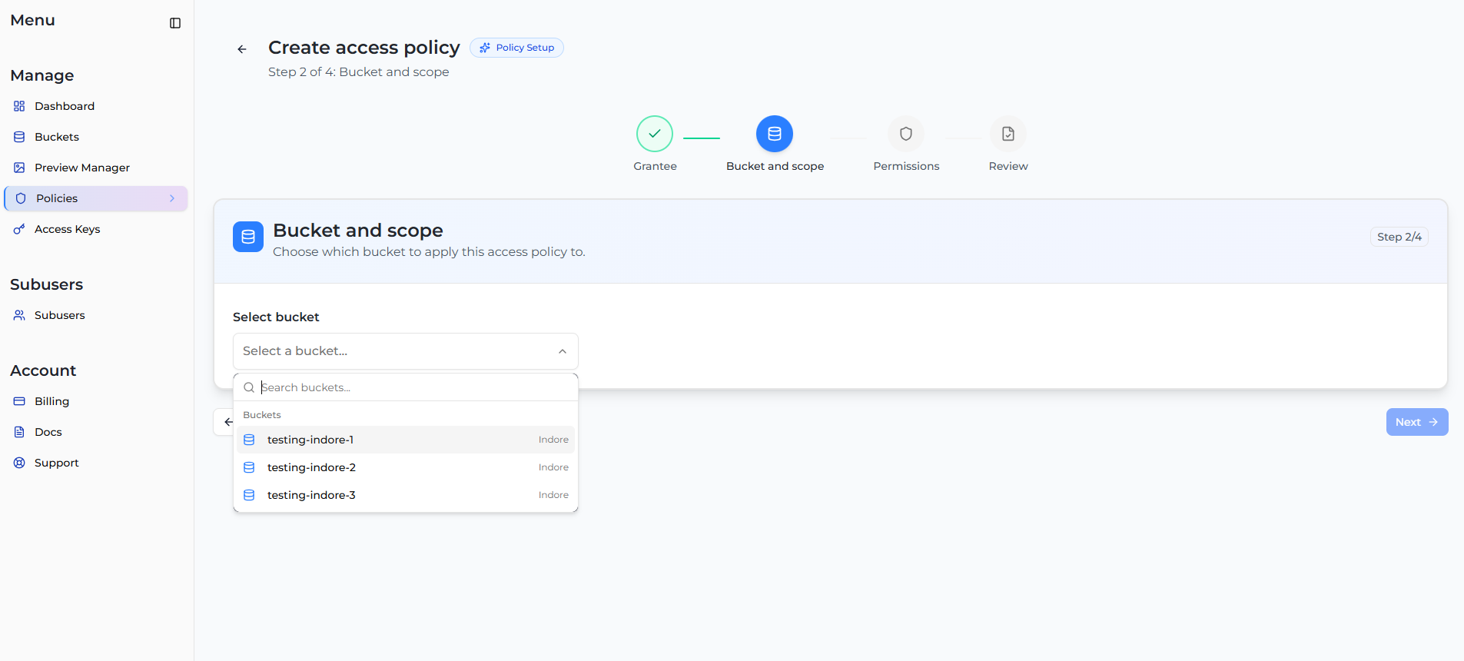Click the Support lifebuoy icon
Viewport: 1464px width, 661px height.
click(x=19, y=463)
